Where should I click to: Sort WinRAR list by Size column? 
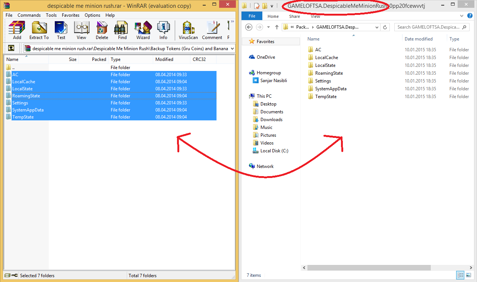point(63,59)
